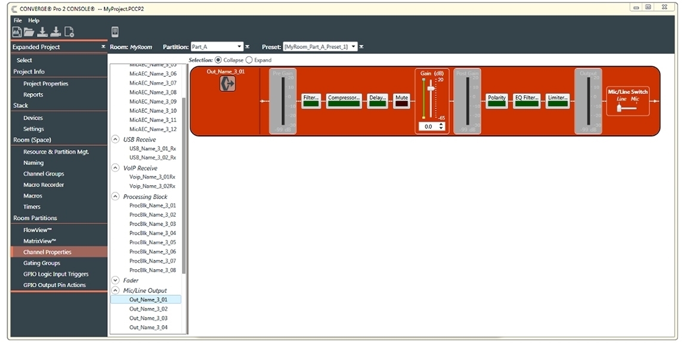This screenshot has width=687, height=343.
Task: Select the Expand radio button
Action: (249, 60)
